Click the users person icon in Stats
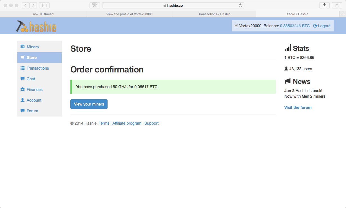The width and height of the screenshot is (346, 208). [x=286, y=69]
